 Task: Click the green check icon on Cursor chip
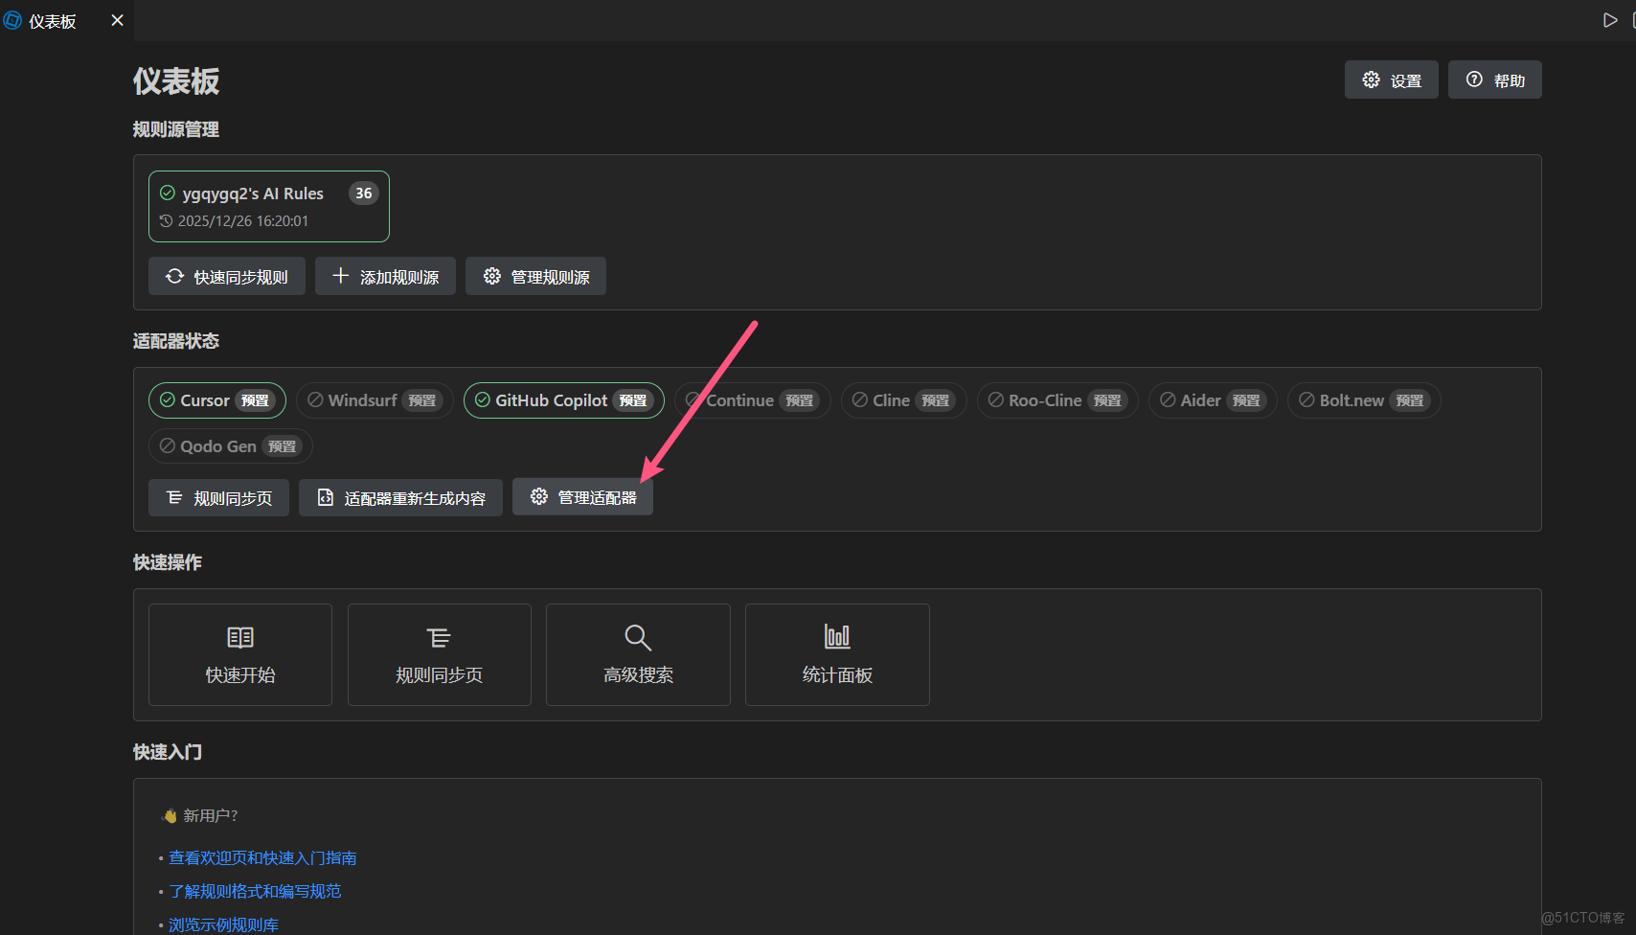[x=168, y=400]
